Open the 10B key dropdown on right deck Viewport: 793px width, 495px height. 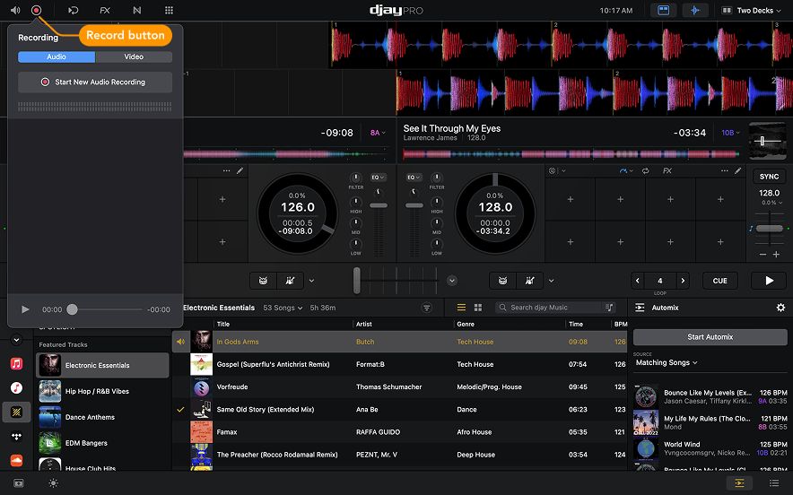(x=730, y=133)
